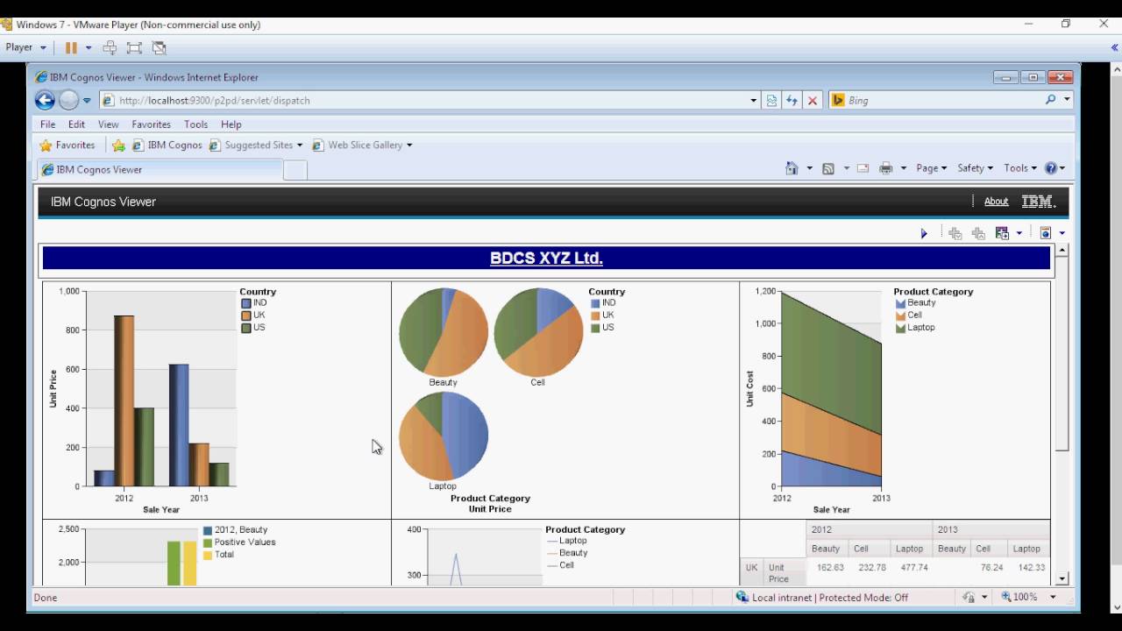Click the About link in Cognos header
The width and height of the screenshot is (1122, 631).
(996, 202)
